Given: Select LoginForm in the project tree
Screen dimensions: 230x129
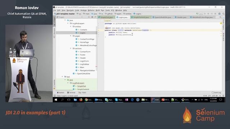Looking at the screenshot, I should (x=84, y=61).
